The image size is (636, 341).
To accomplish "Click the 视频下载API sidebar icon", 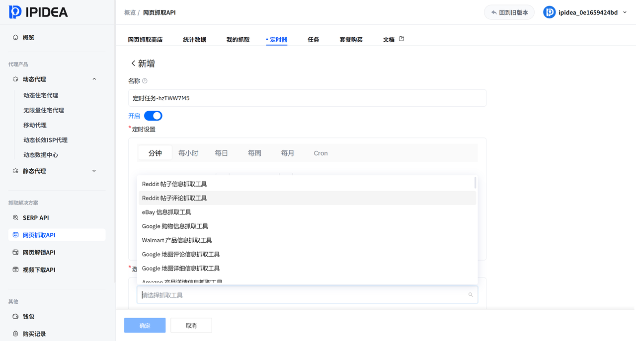I will point(15,270).
